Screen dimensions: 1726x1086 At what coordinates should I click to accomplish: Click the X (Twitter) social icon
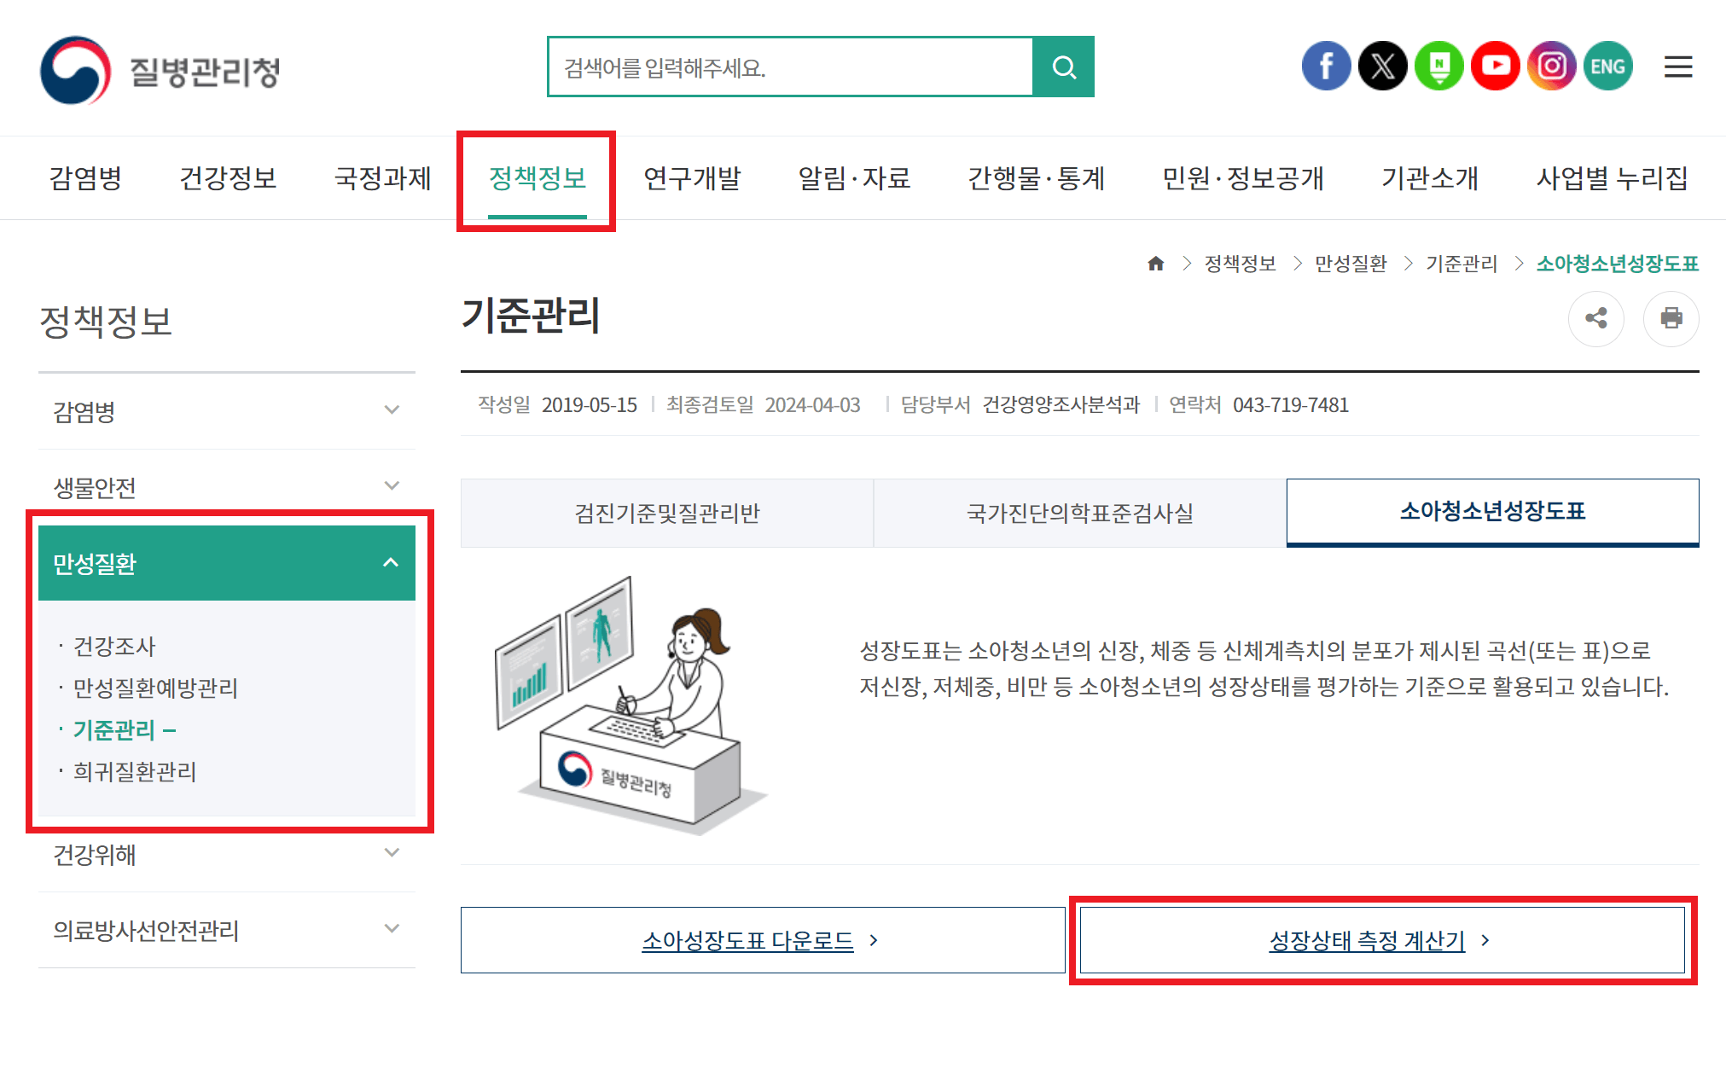tap(1382, 66)
